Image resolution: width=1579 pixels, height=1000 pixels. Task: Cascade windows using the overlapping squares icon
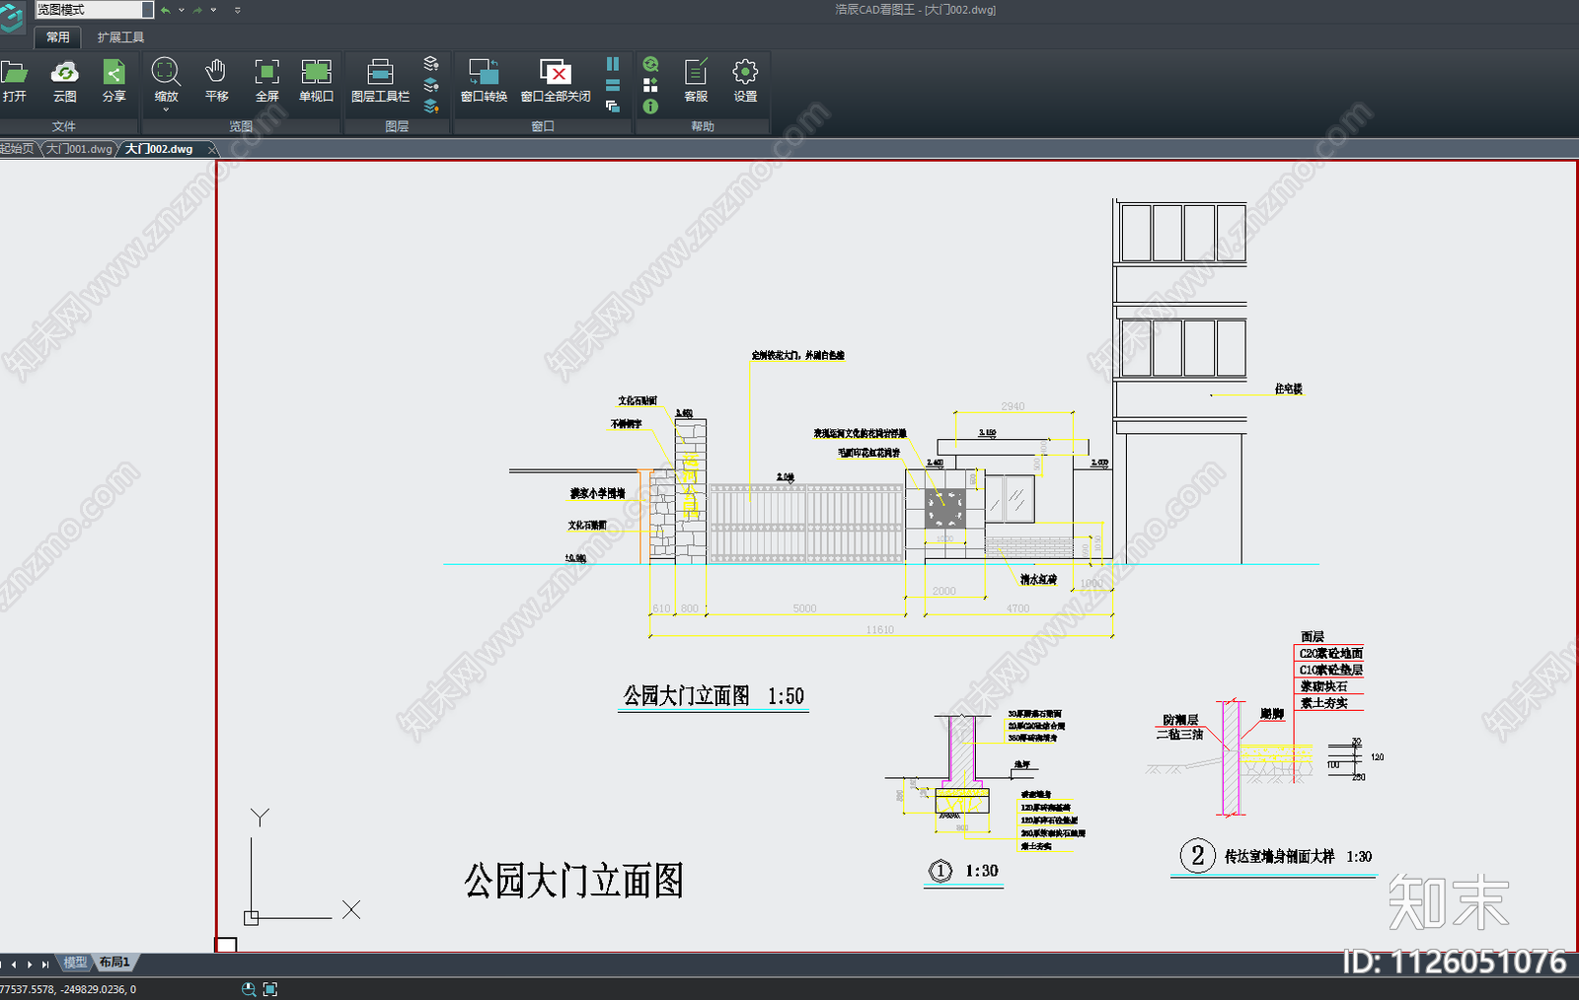tap(613, 106)
